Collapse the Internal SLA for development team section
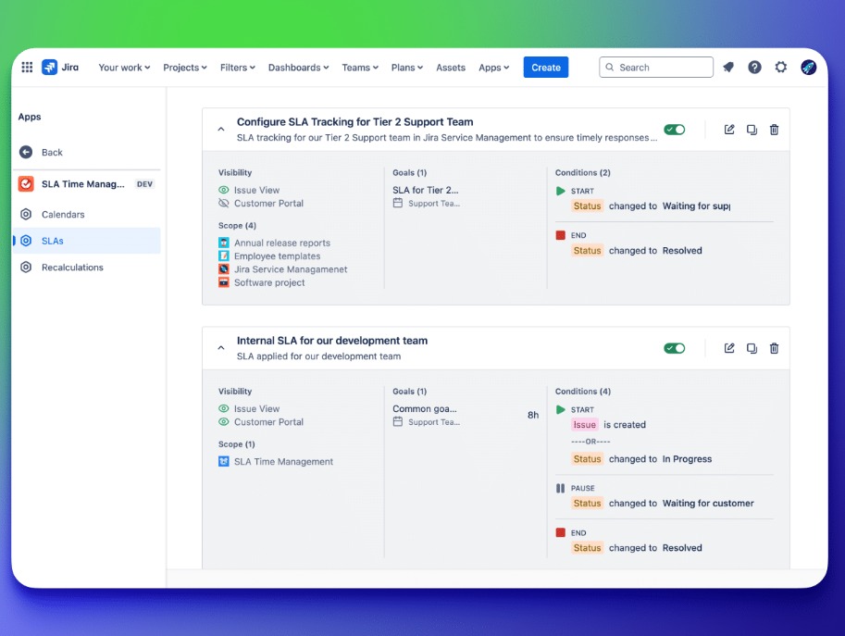Screen dimensions: 845x636 (x=221, y=348)
